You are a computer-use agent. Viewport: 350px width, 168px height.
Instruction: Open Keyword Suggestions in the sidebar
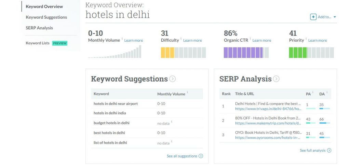tap(46, 17)
